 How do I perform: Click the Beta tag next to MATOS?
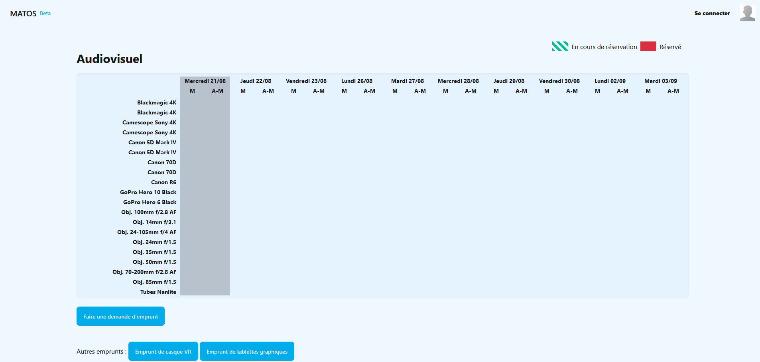45,13
